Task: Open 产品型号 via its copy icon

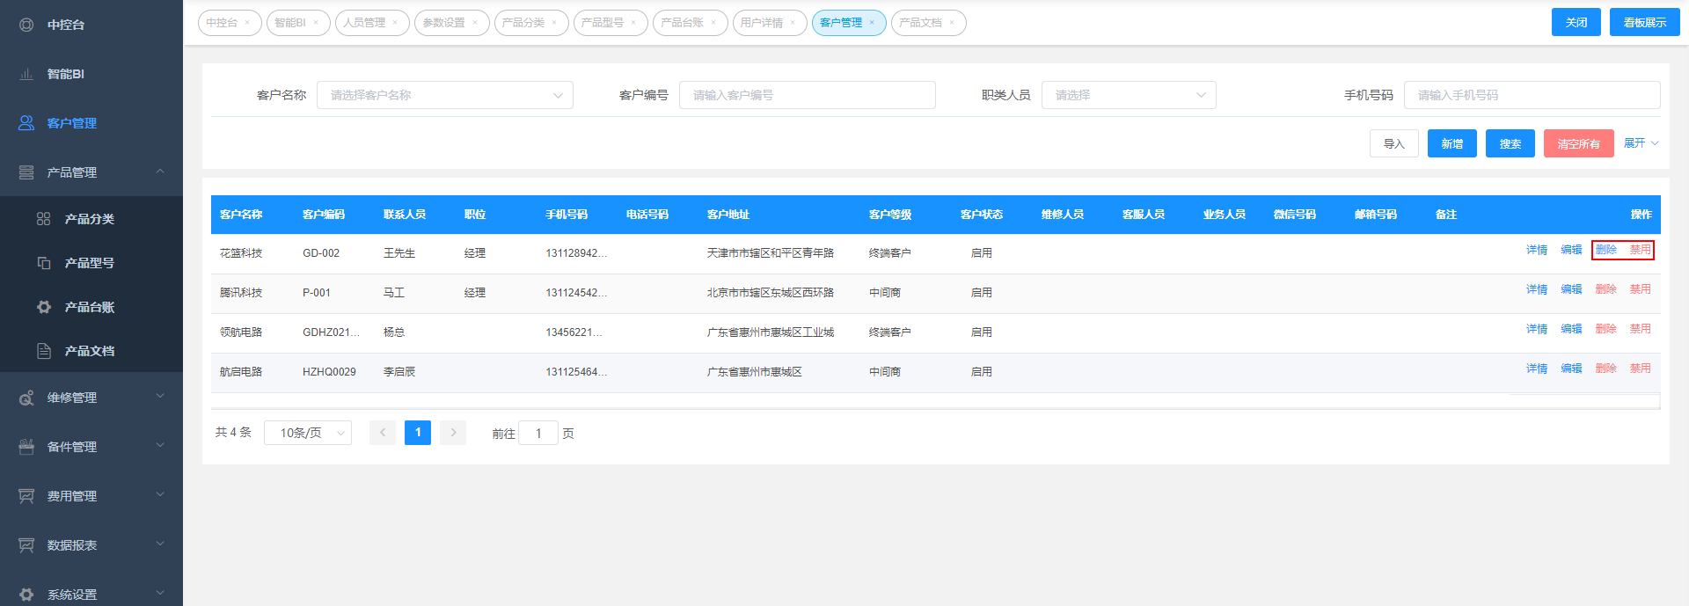Action: pos(44,263)
